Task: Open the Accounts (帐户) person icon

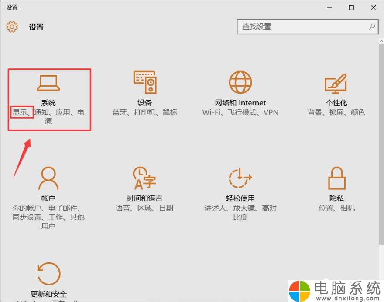Action: point(48,178)
